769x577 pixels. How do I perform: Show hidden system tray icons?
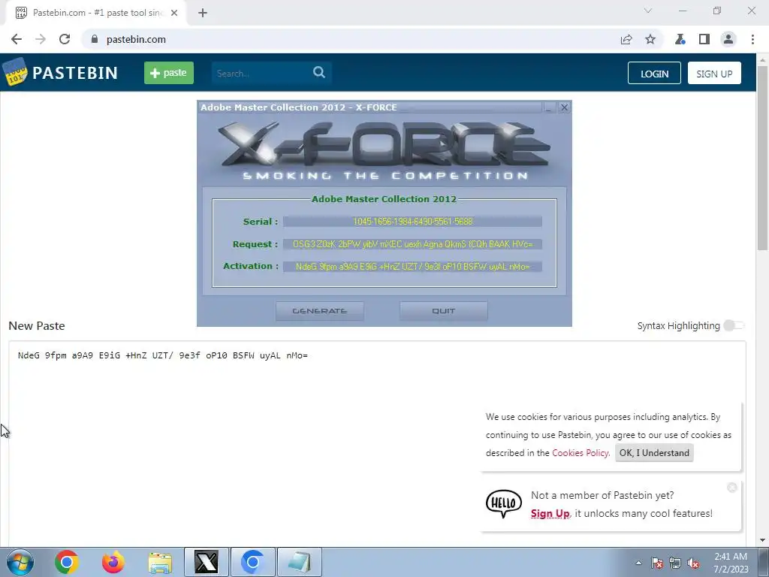click(638, 563)
